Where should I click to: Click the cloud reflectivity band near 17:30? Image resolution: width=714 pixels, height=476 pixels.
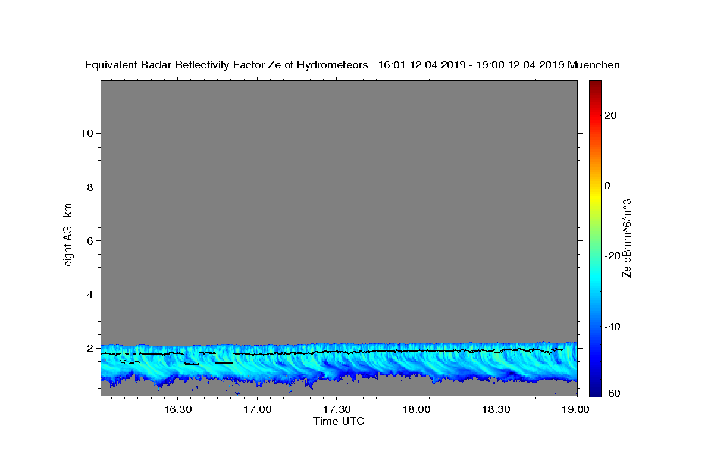point(337,361)
